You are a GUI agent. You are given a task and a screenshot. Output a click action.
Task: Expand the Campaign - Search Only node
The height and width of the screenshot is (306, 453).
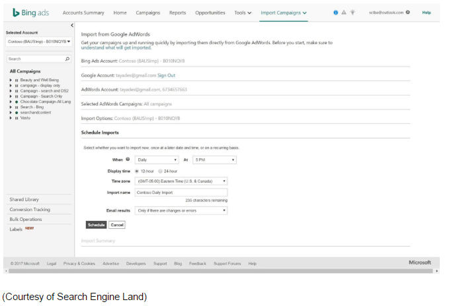tap(11, 96)
